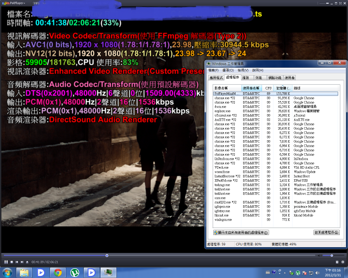Select the AsrXTU.exe *32 process row
Screen dimensions: 348x278
pos(276,119)
